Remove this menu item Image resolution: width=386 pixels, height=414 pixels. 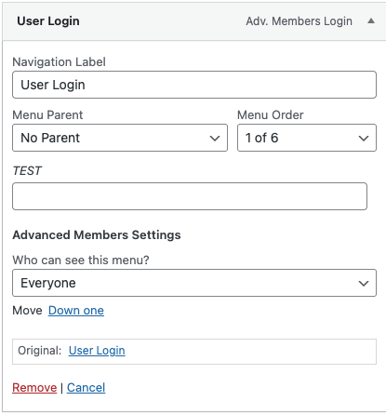[34, 388]
